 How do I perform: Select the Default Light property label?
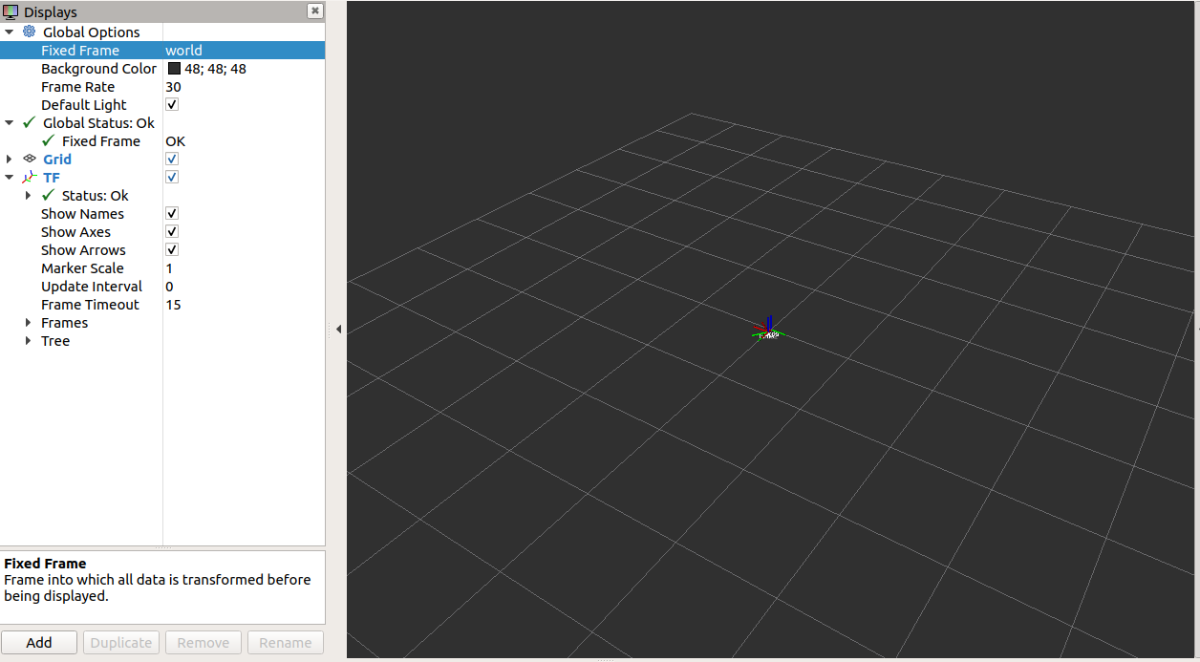(84, 104)
